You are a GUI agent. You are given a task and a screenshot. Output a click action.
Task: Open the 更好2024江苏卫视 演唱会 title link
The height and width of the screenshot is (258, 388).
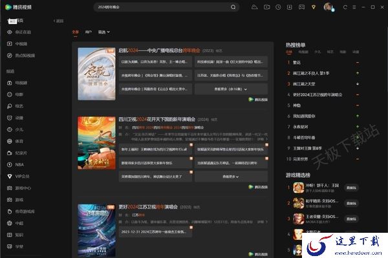[148, 207]
